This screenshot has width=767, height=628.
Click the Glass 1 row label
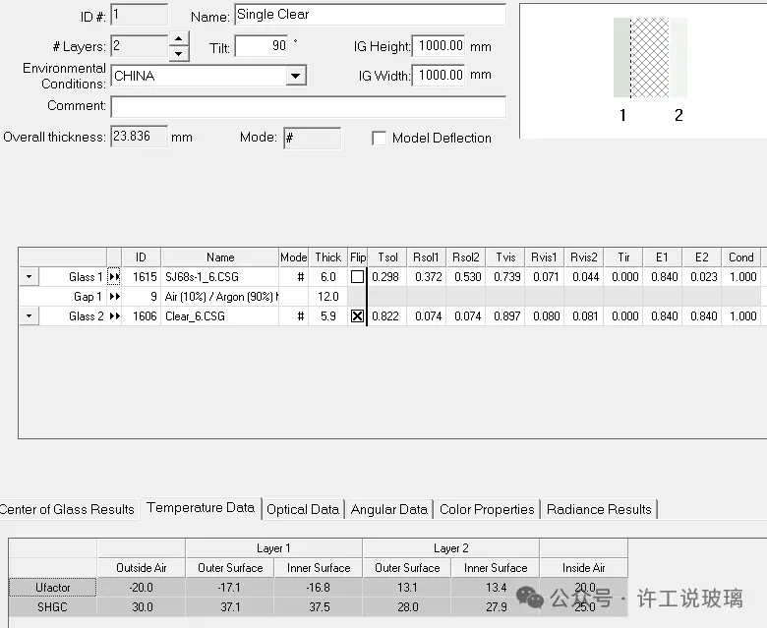click(73, 277)
